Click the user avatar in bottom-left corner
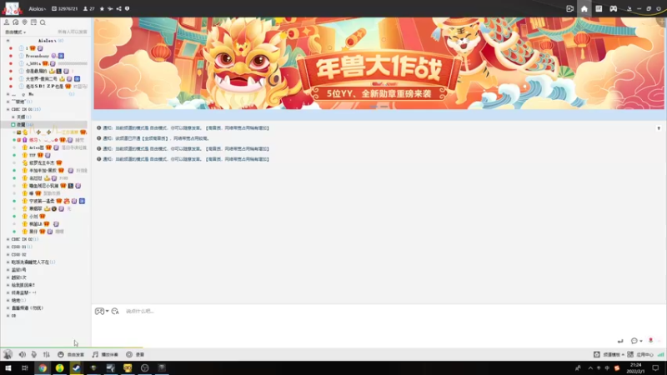Image resolution: width=667 pixels, height=375 pixels. coord(8,354)
